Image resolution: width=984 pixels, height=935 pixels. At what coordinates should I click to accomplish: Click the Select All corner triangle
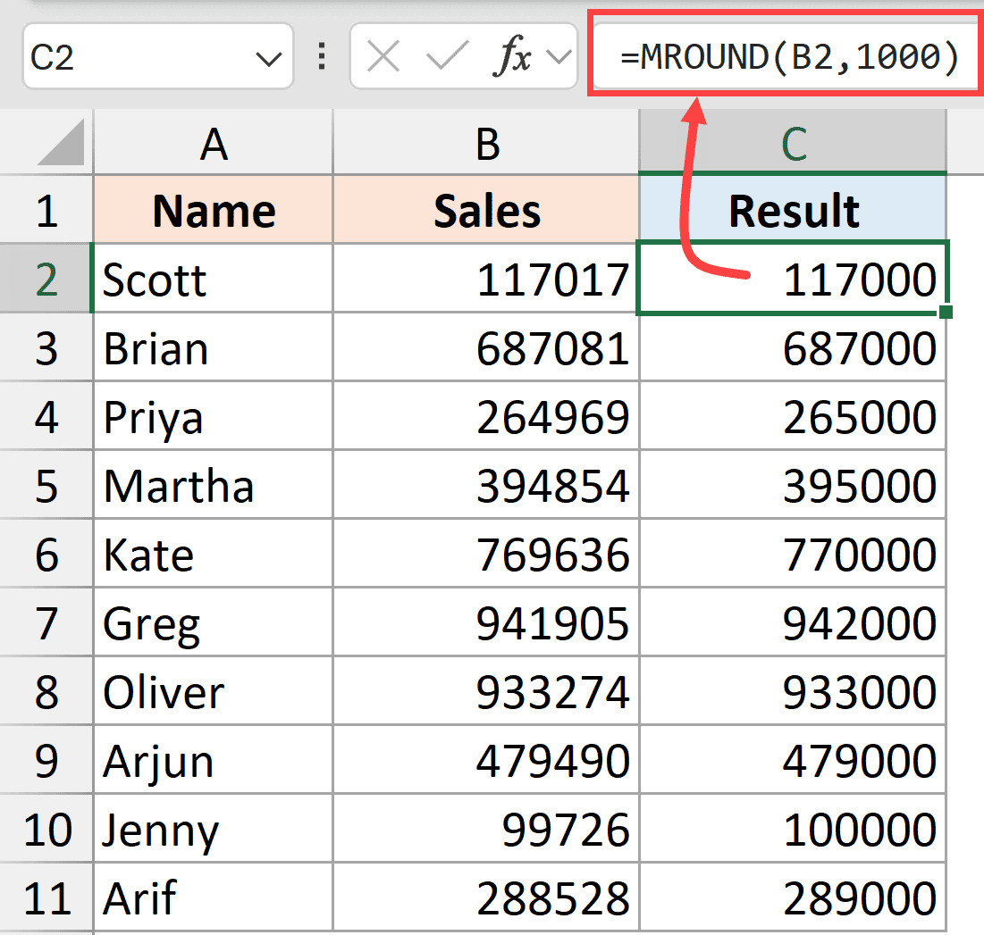(x=62, y=143)
